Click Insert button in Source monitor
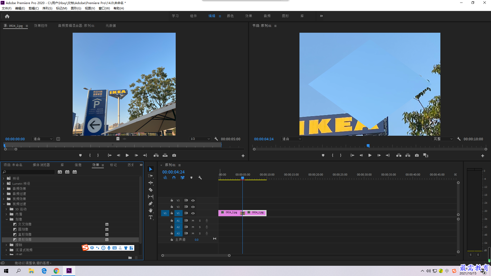Image resolution: width=491 pixels, height=276 pixels. [156, 155]
